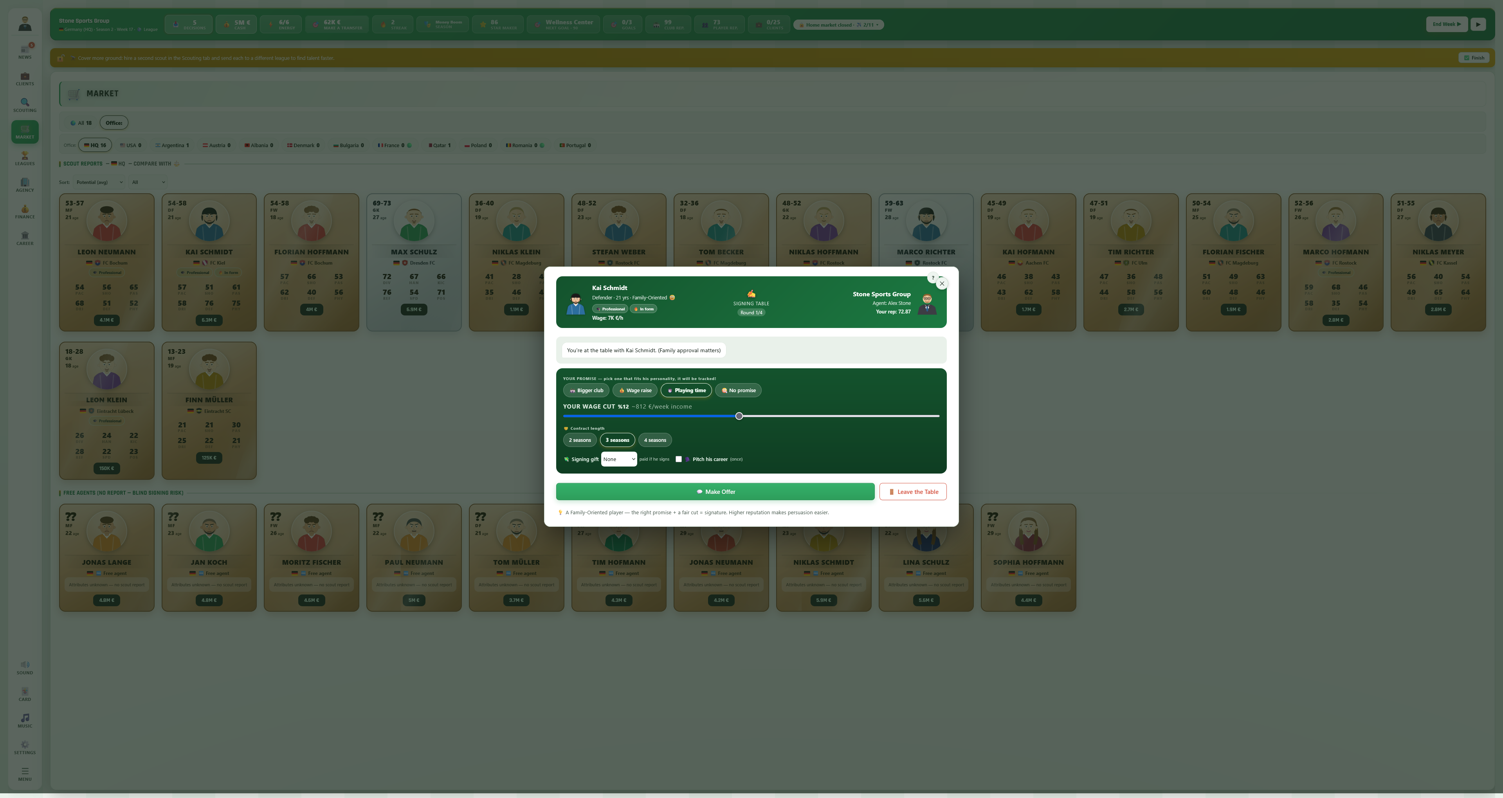
Task: Choose 3 seasons contract length
Action: [x=617, y=440]
